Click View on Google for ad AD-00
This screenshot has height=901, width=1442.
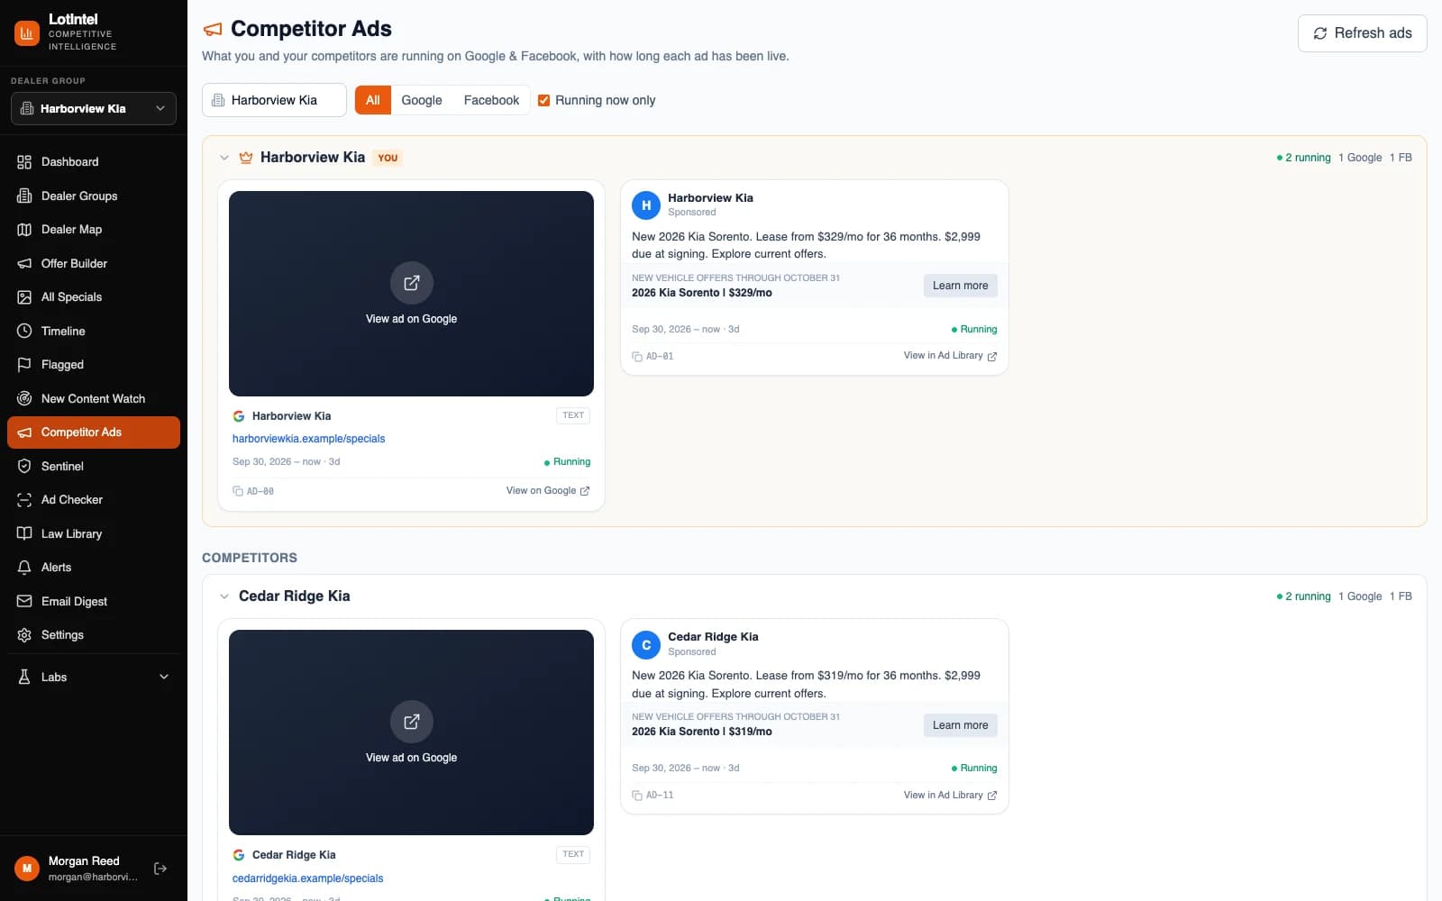[548, 491]
